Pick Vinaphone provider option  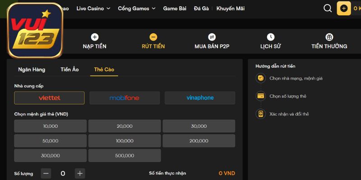tap(199, 98)
